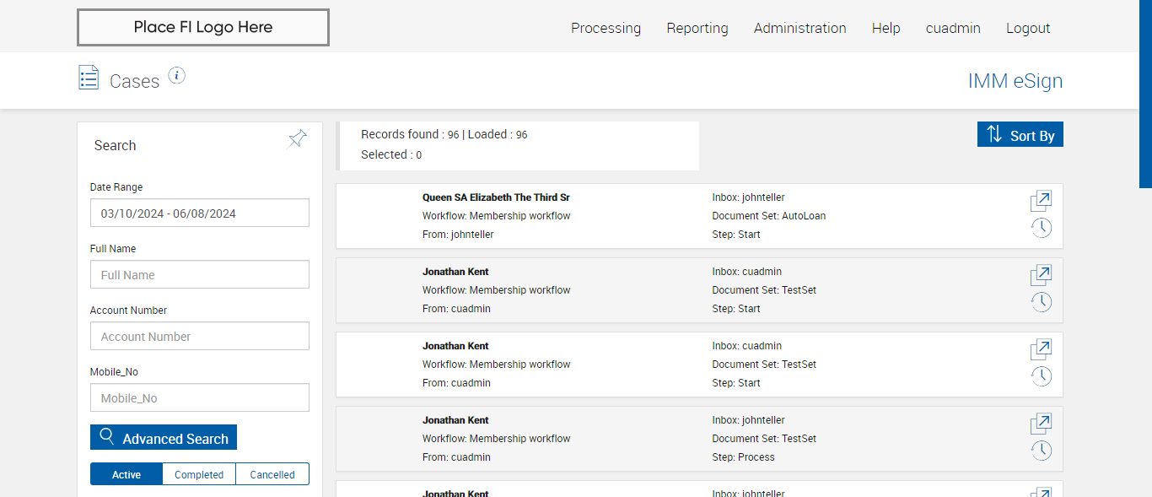Viewport: 1152px width, 497px height.
Task: Open the Process-step Jonathan Kent case icon
Action: [1041, 424]
